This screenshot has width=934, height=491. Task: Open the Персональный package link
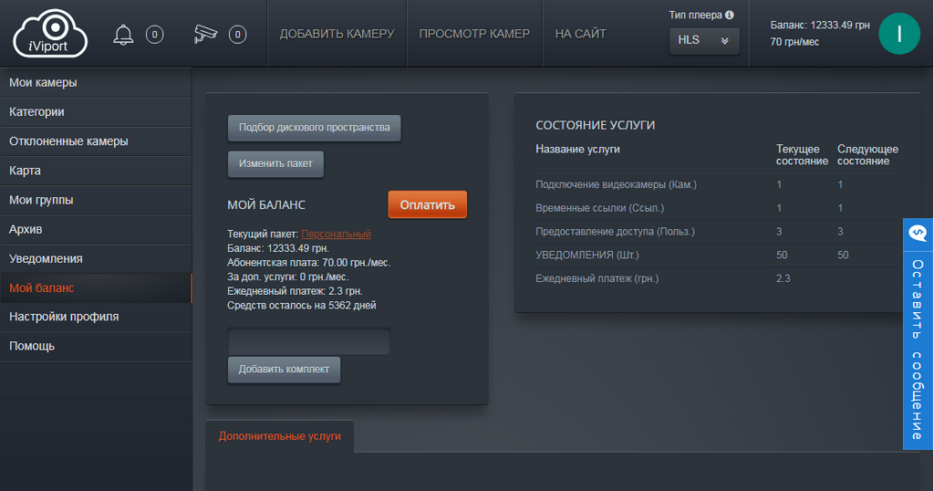(x=336, y=235)
